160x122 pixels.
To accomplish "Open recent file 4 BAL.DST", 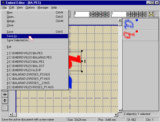I will click(x=35, y=66).
